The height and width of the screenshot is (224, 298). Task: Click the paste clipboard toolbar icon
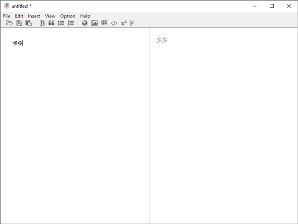[x=28, y=23]
